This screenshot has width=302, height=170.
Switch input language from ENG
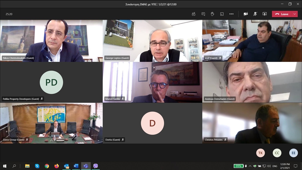[275, 166]
